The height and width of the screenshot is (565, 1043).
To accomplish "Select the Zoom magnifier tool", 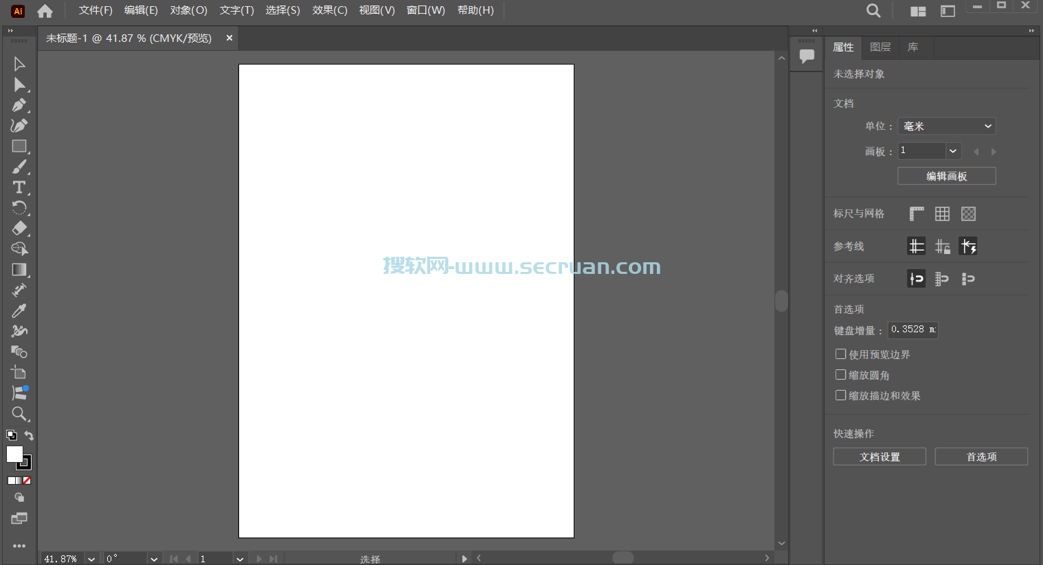I will click(x=19, y=414).
